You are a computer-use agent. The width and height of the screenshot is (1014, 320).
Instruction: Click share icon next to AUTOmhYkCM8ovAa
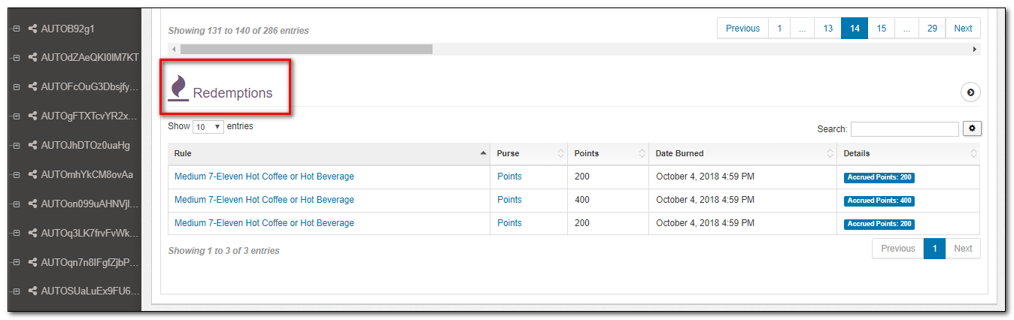(x=33, y=175)
